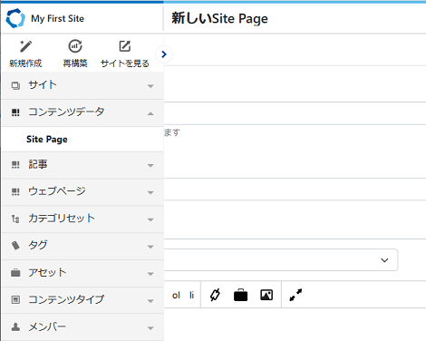
Task: Collapse sidebar with blue chevron button
Action: (x=164, y=54)
